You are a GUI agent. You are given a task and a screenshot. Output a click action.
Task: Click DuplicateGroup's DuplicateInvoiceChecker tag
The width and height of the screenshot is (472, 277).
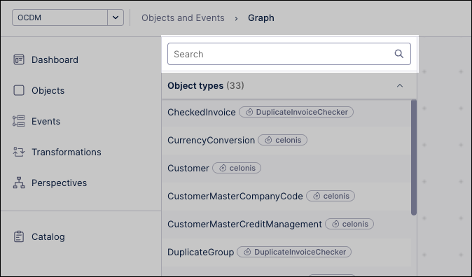[294, 252]
